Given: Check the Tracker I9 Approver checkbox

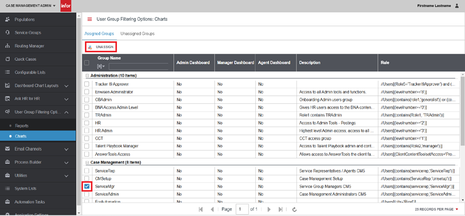Looking at the screenshot, I should 87,84.
